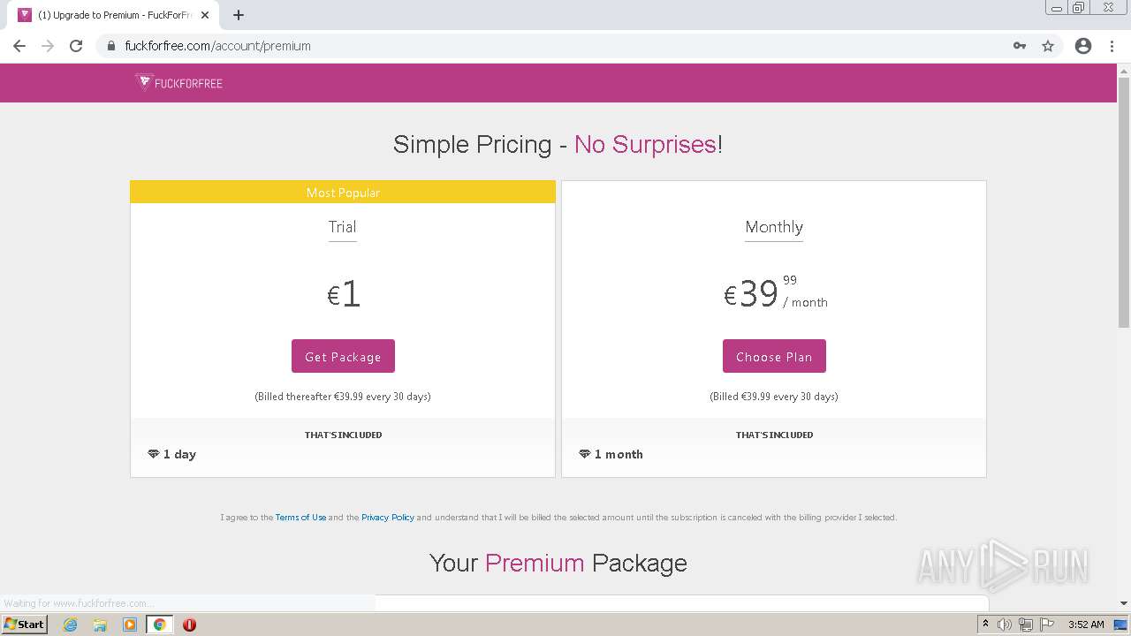Click the browser back arrow

pyautogui.click(x=19, y=46)
